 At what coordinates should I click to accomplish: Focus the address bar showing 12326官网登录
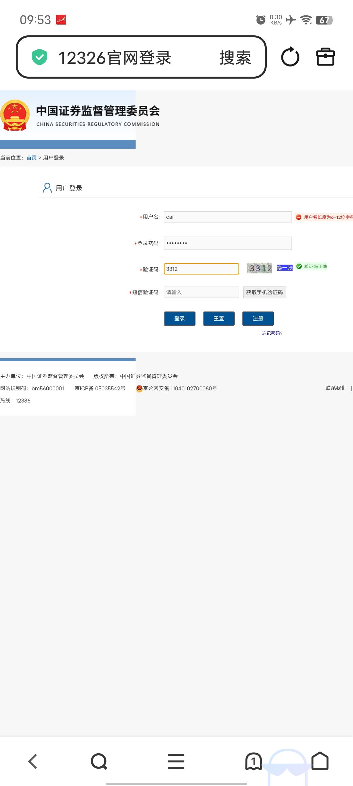[141, 57]
